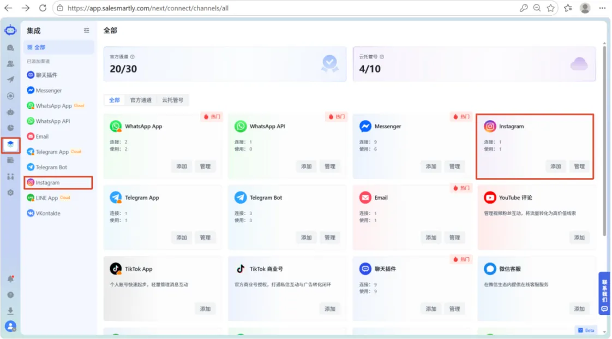Screen dimensions: 612x339
Task: Switch to the 全部 filter tab
Action: (x=115, y=100)
